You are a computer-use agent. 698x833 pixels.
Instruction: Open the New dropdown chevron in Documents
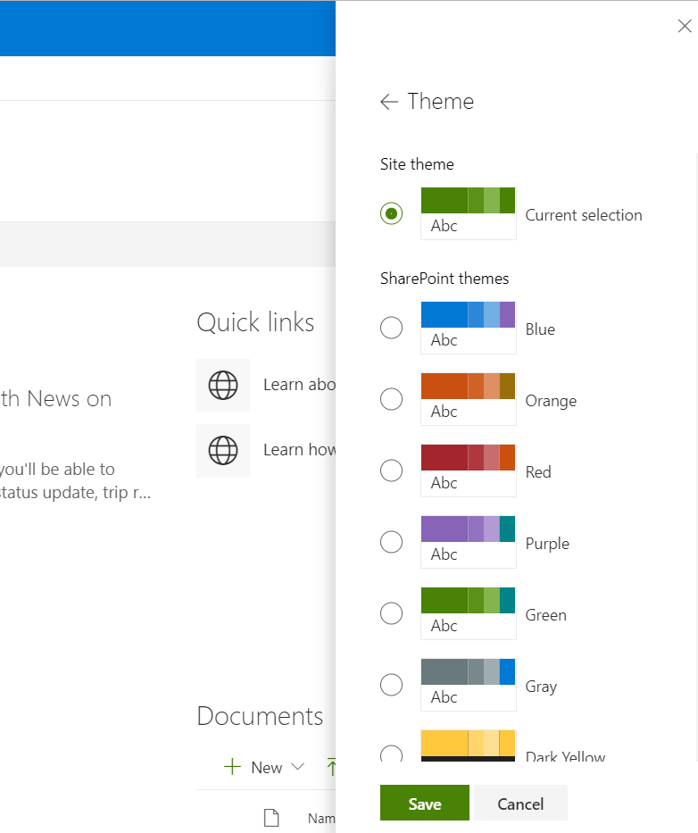[298, 767]
